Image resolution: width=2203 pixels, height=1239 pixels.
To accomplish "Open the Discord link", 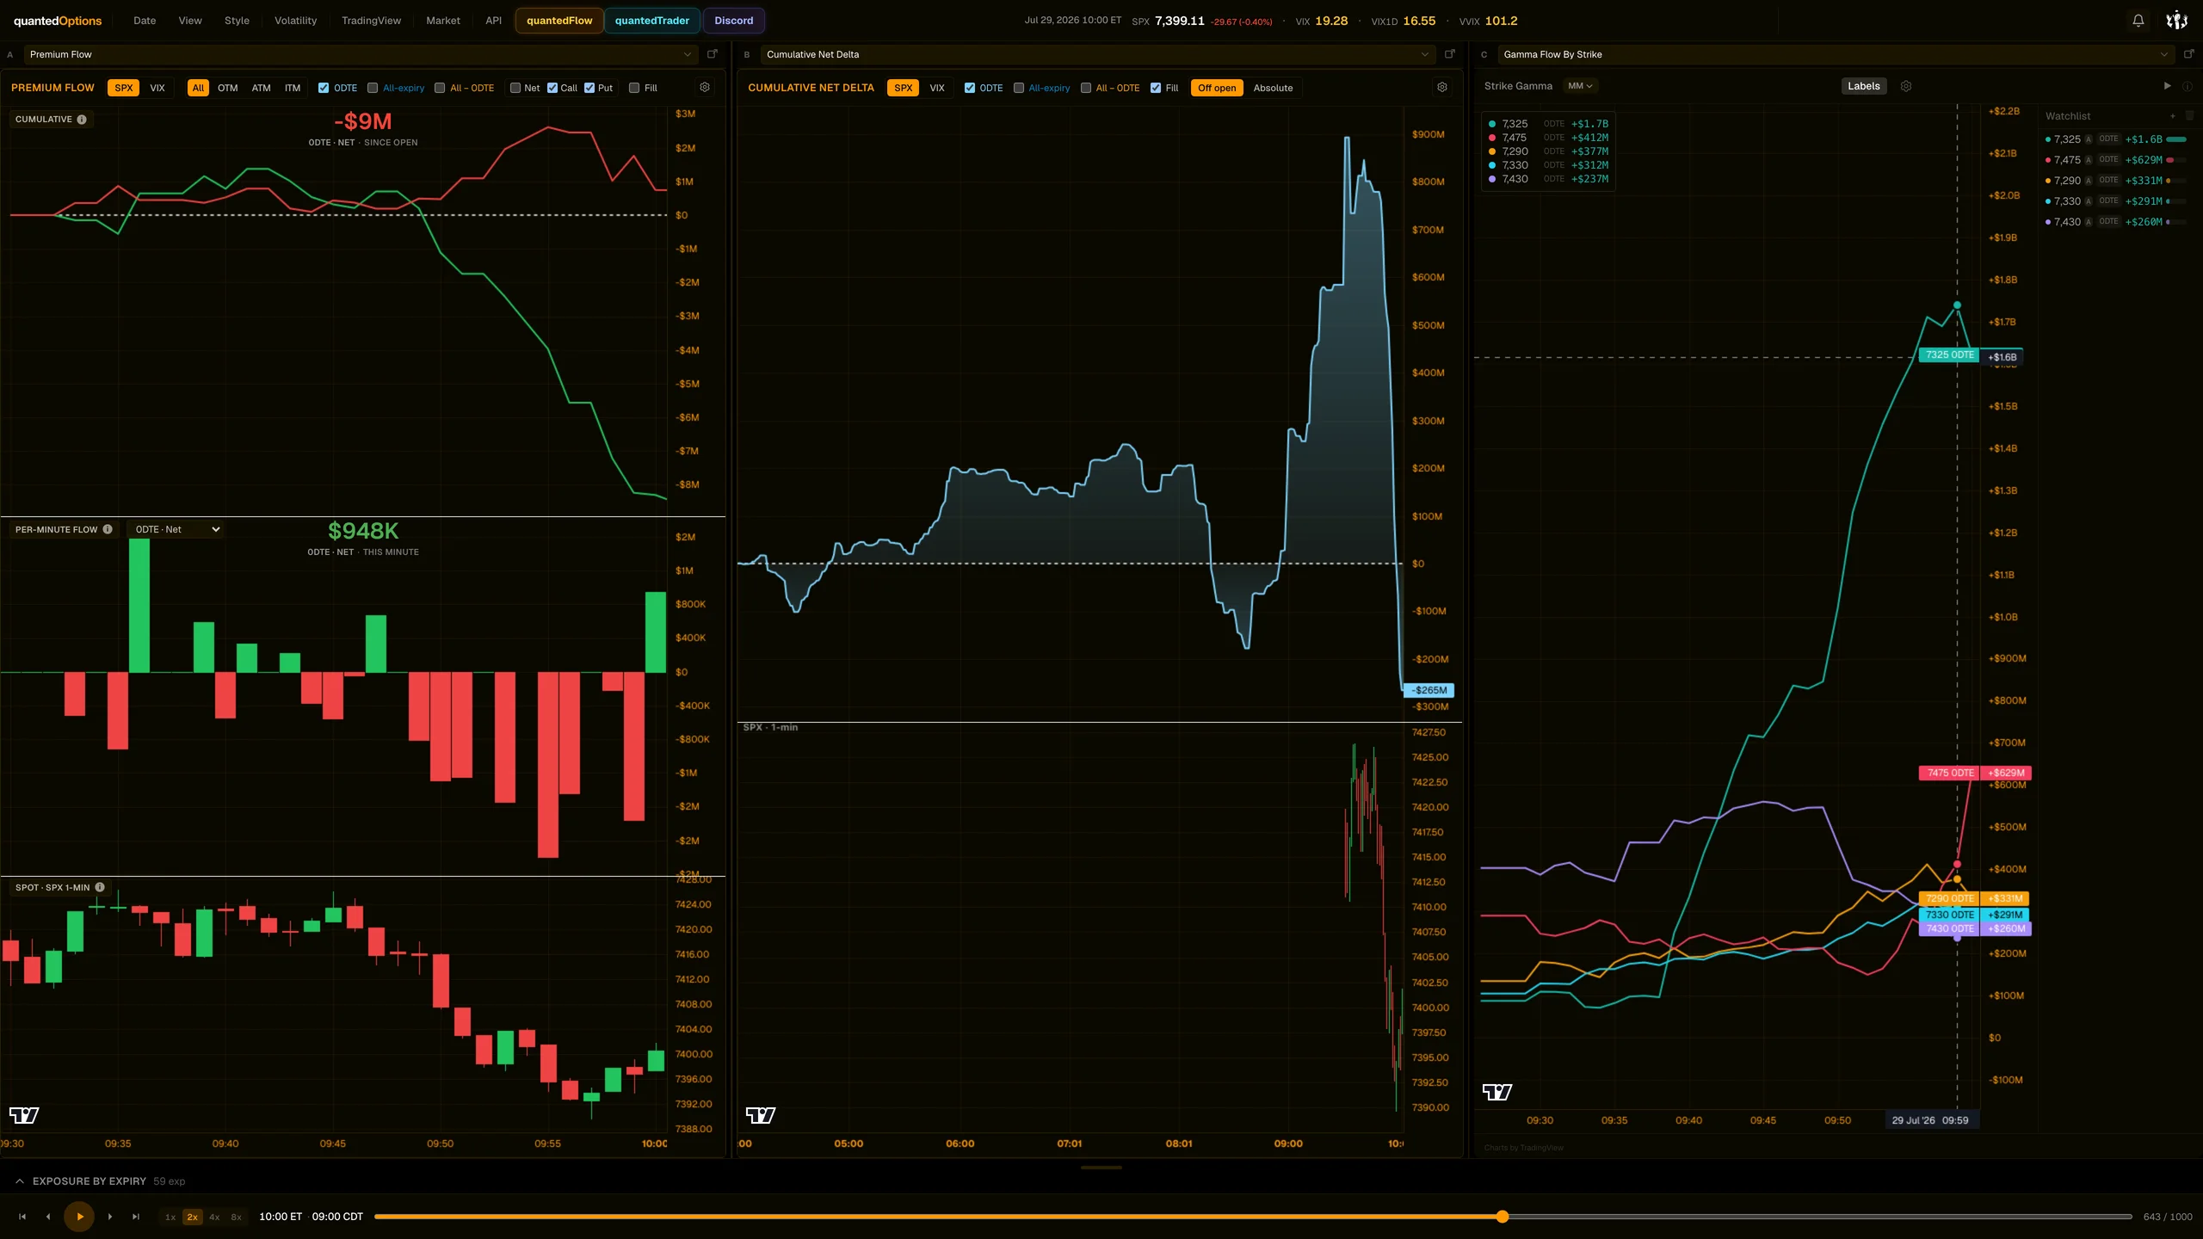I will [734, 21].
